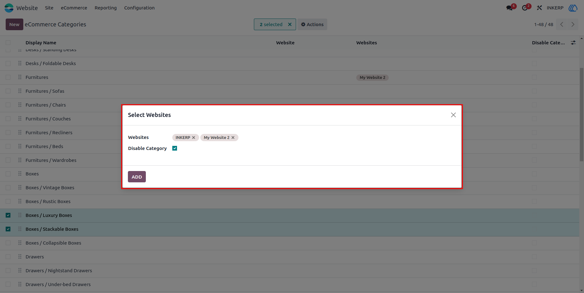The height and width of the screenshot is (293, 584).
Task: Click the ADD button in dialog
Action: click(x=137, y=177)
